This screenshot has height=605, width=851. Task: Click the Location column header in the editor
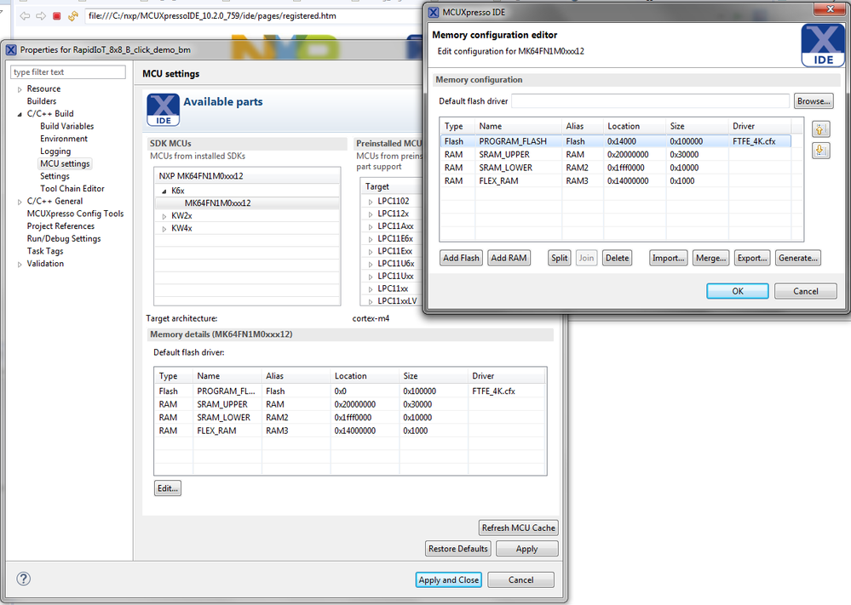[635, 126]
